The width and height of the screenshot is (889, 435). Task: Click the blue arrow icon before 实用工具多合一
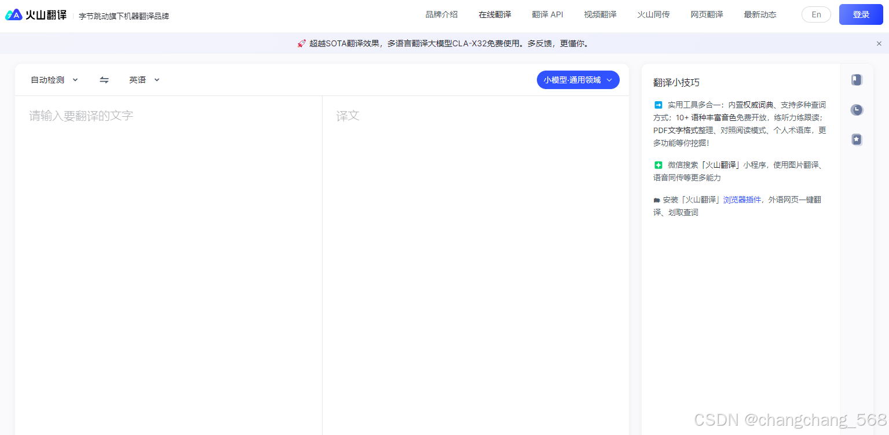(x=658, y=105)
